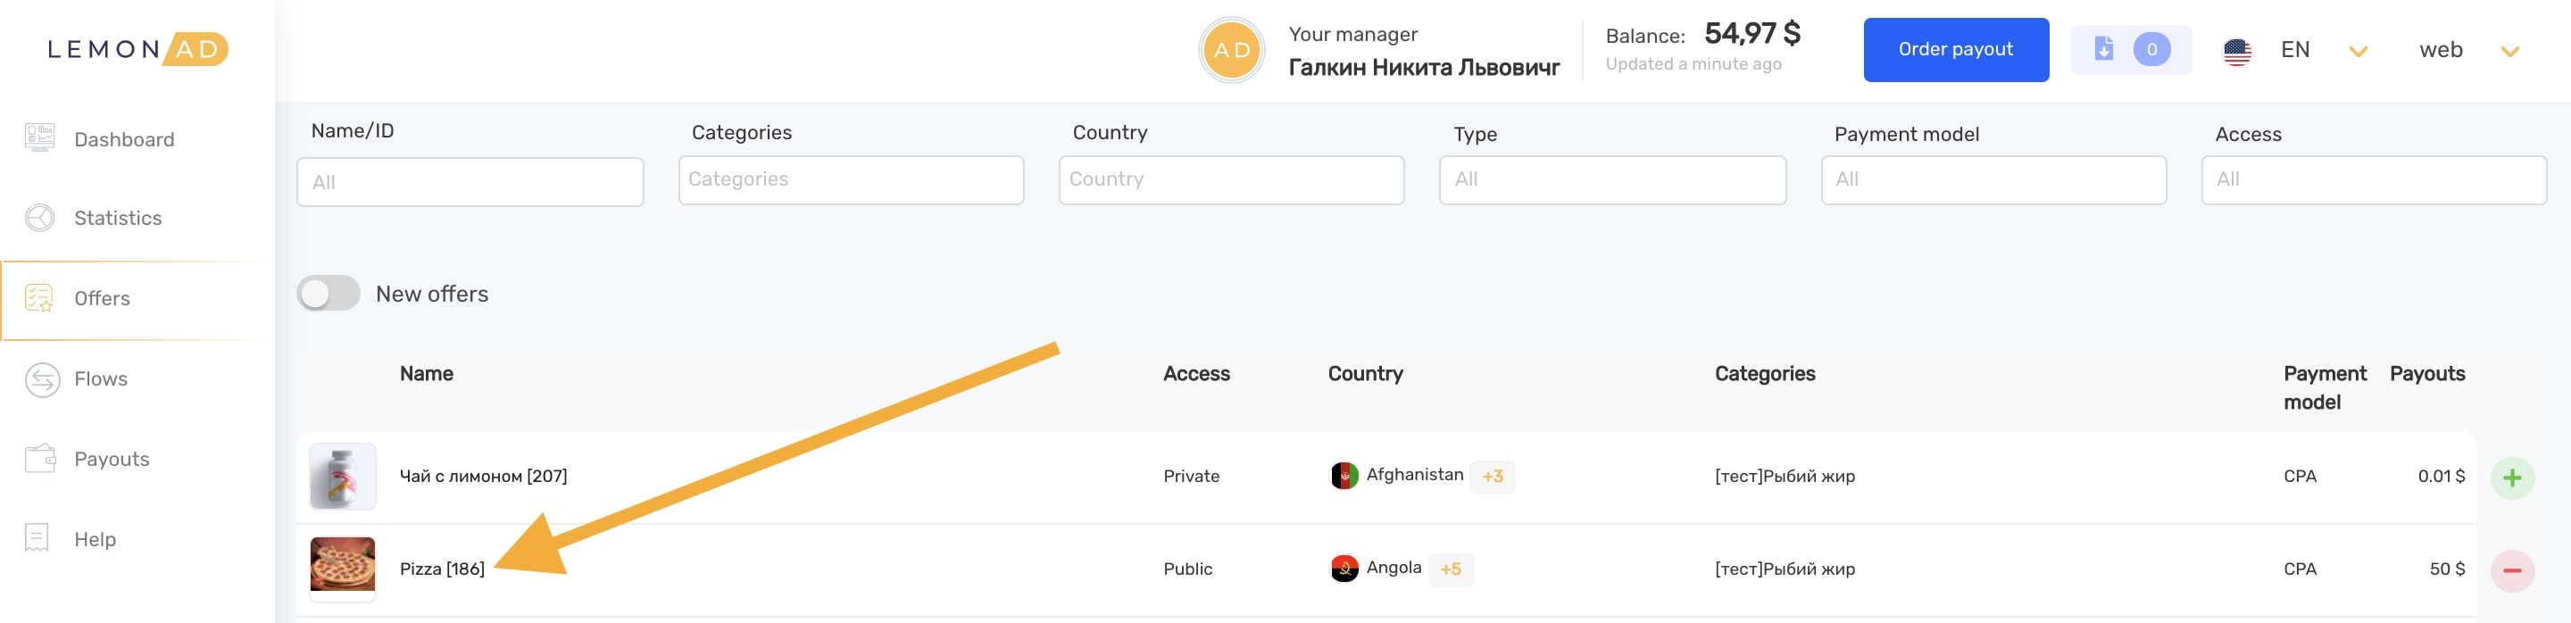This screenshot has height=623, width=2571.
Task: Click the red minus icon for Pizza
Action: pos(2512,570)
